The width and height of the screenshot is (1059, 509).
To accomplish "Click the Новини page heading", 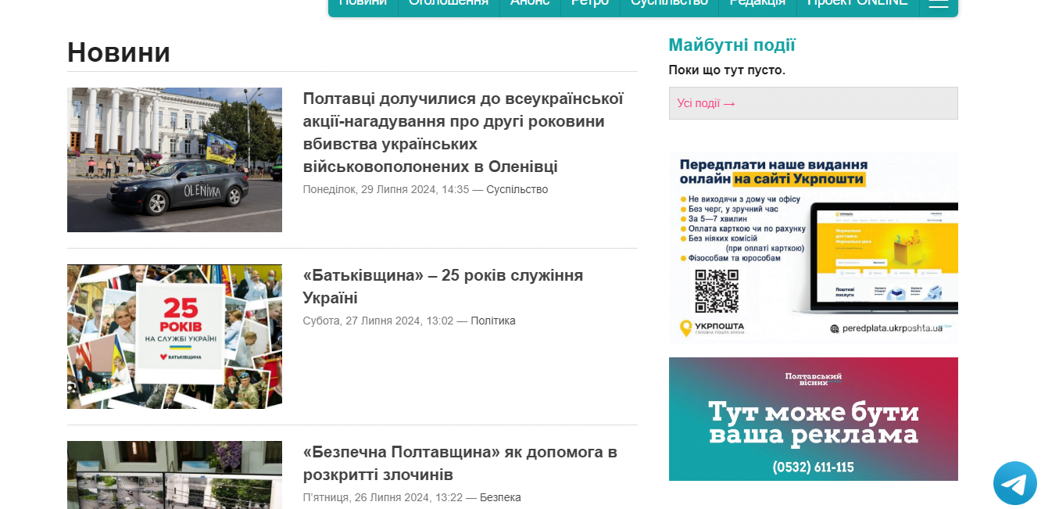I will (119, 52).
